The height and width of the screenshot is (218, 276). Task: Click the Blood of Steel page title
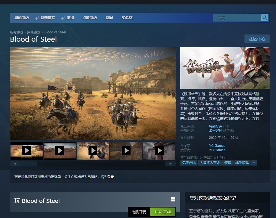pos(33,39)
